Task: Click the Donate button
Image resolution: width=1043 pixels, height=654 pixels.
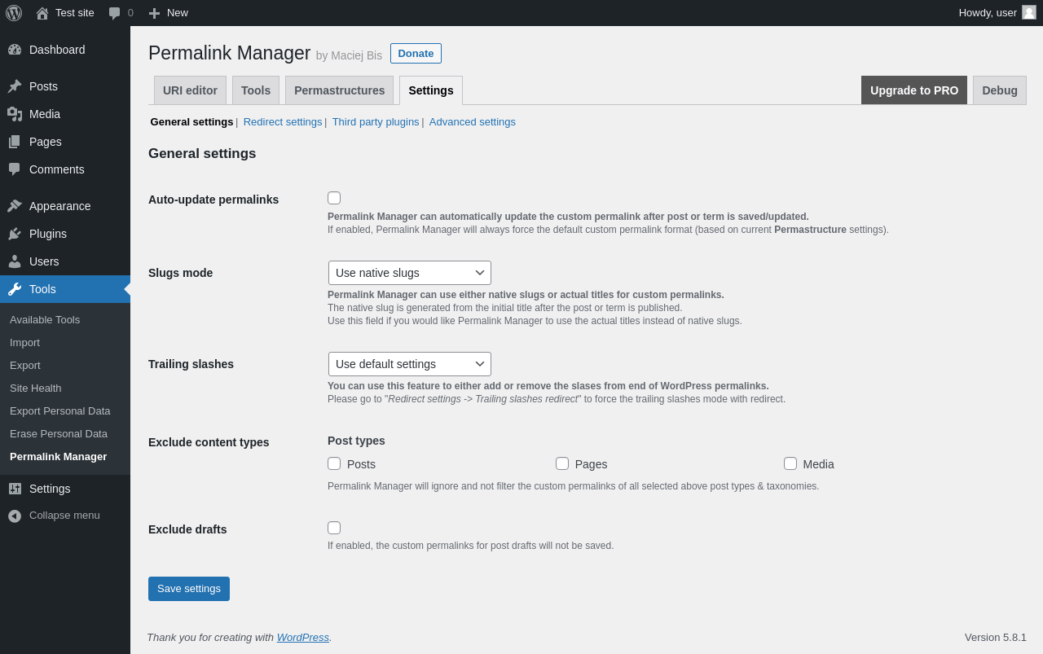Action: pyautogui.click(x=416, y=54)
